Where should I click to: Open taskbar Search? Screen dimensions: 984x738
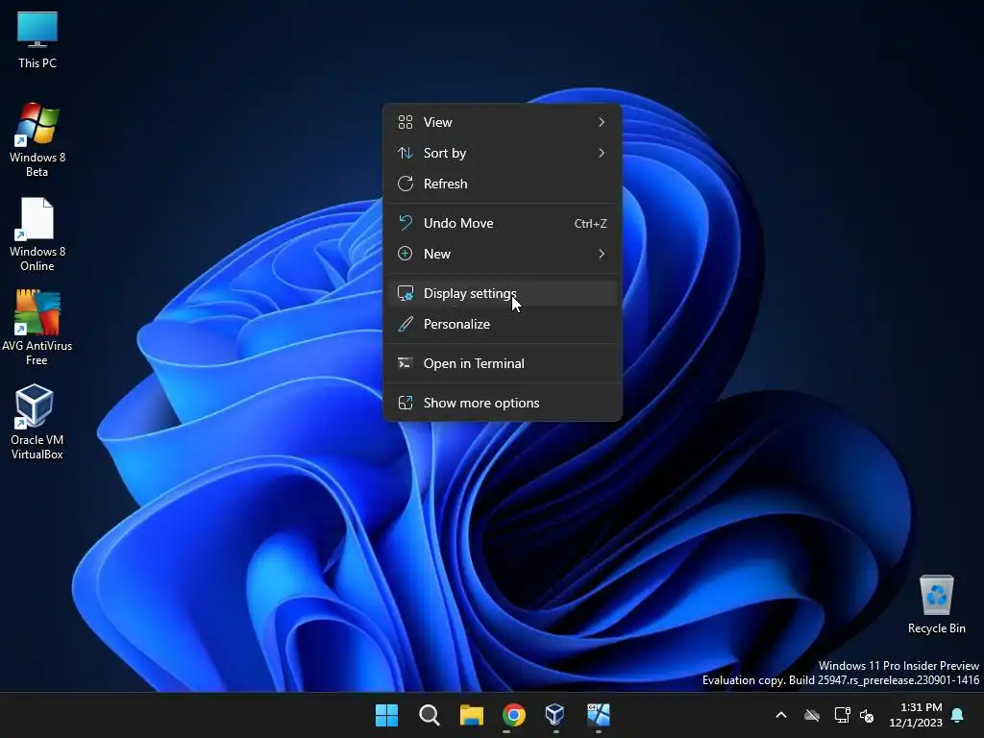coord(430,715)
